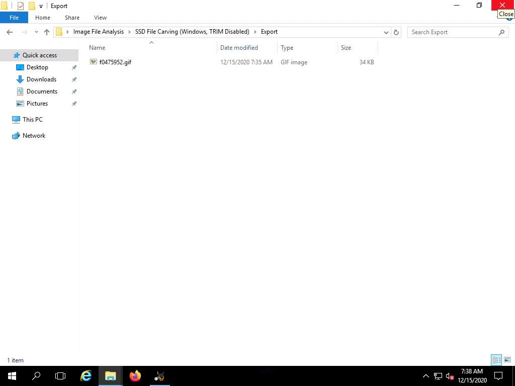Sort files by Size column
Viewport: 515px width, 386px height.
(x=358, y=48)
